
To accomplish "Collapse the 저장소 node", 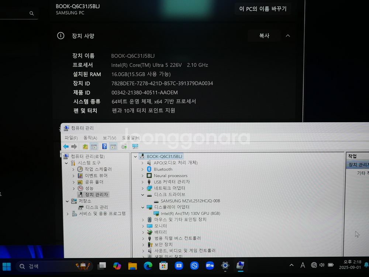I will [67, 201].
